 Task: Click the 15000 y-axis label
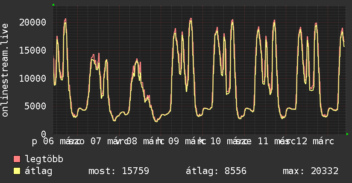33,50
